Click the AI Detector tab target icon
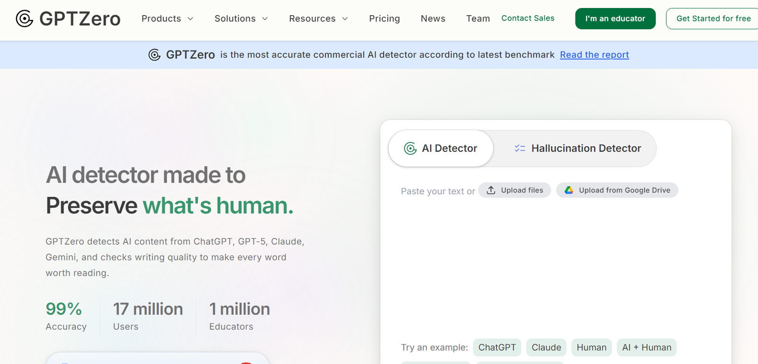 [x=410, y=149]
